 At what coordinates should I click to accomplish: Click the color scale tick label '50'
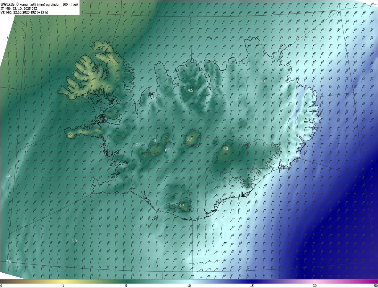click(x=376, y=286)
